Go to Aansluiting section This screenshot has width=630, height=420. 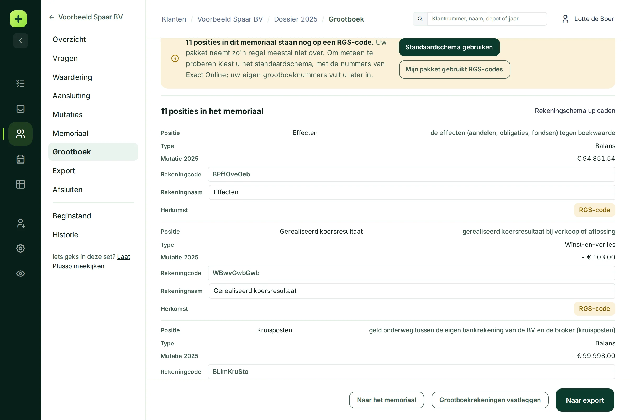point(71,96)
